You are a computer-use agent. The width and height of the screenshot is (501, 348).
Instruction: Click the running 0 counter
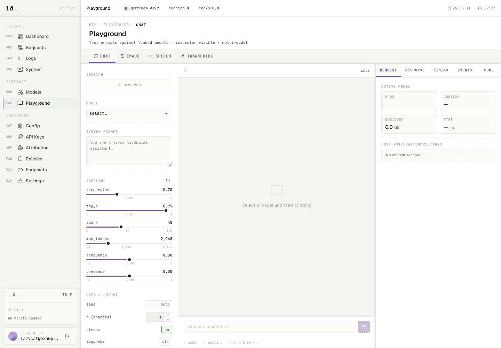(x=179, y=8)
